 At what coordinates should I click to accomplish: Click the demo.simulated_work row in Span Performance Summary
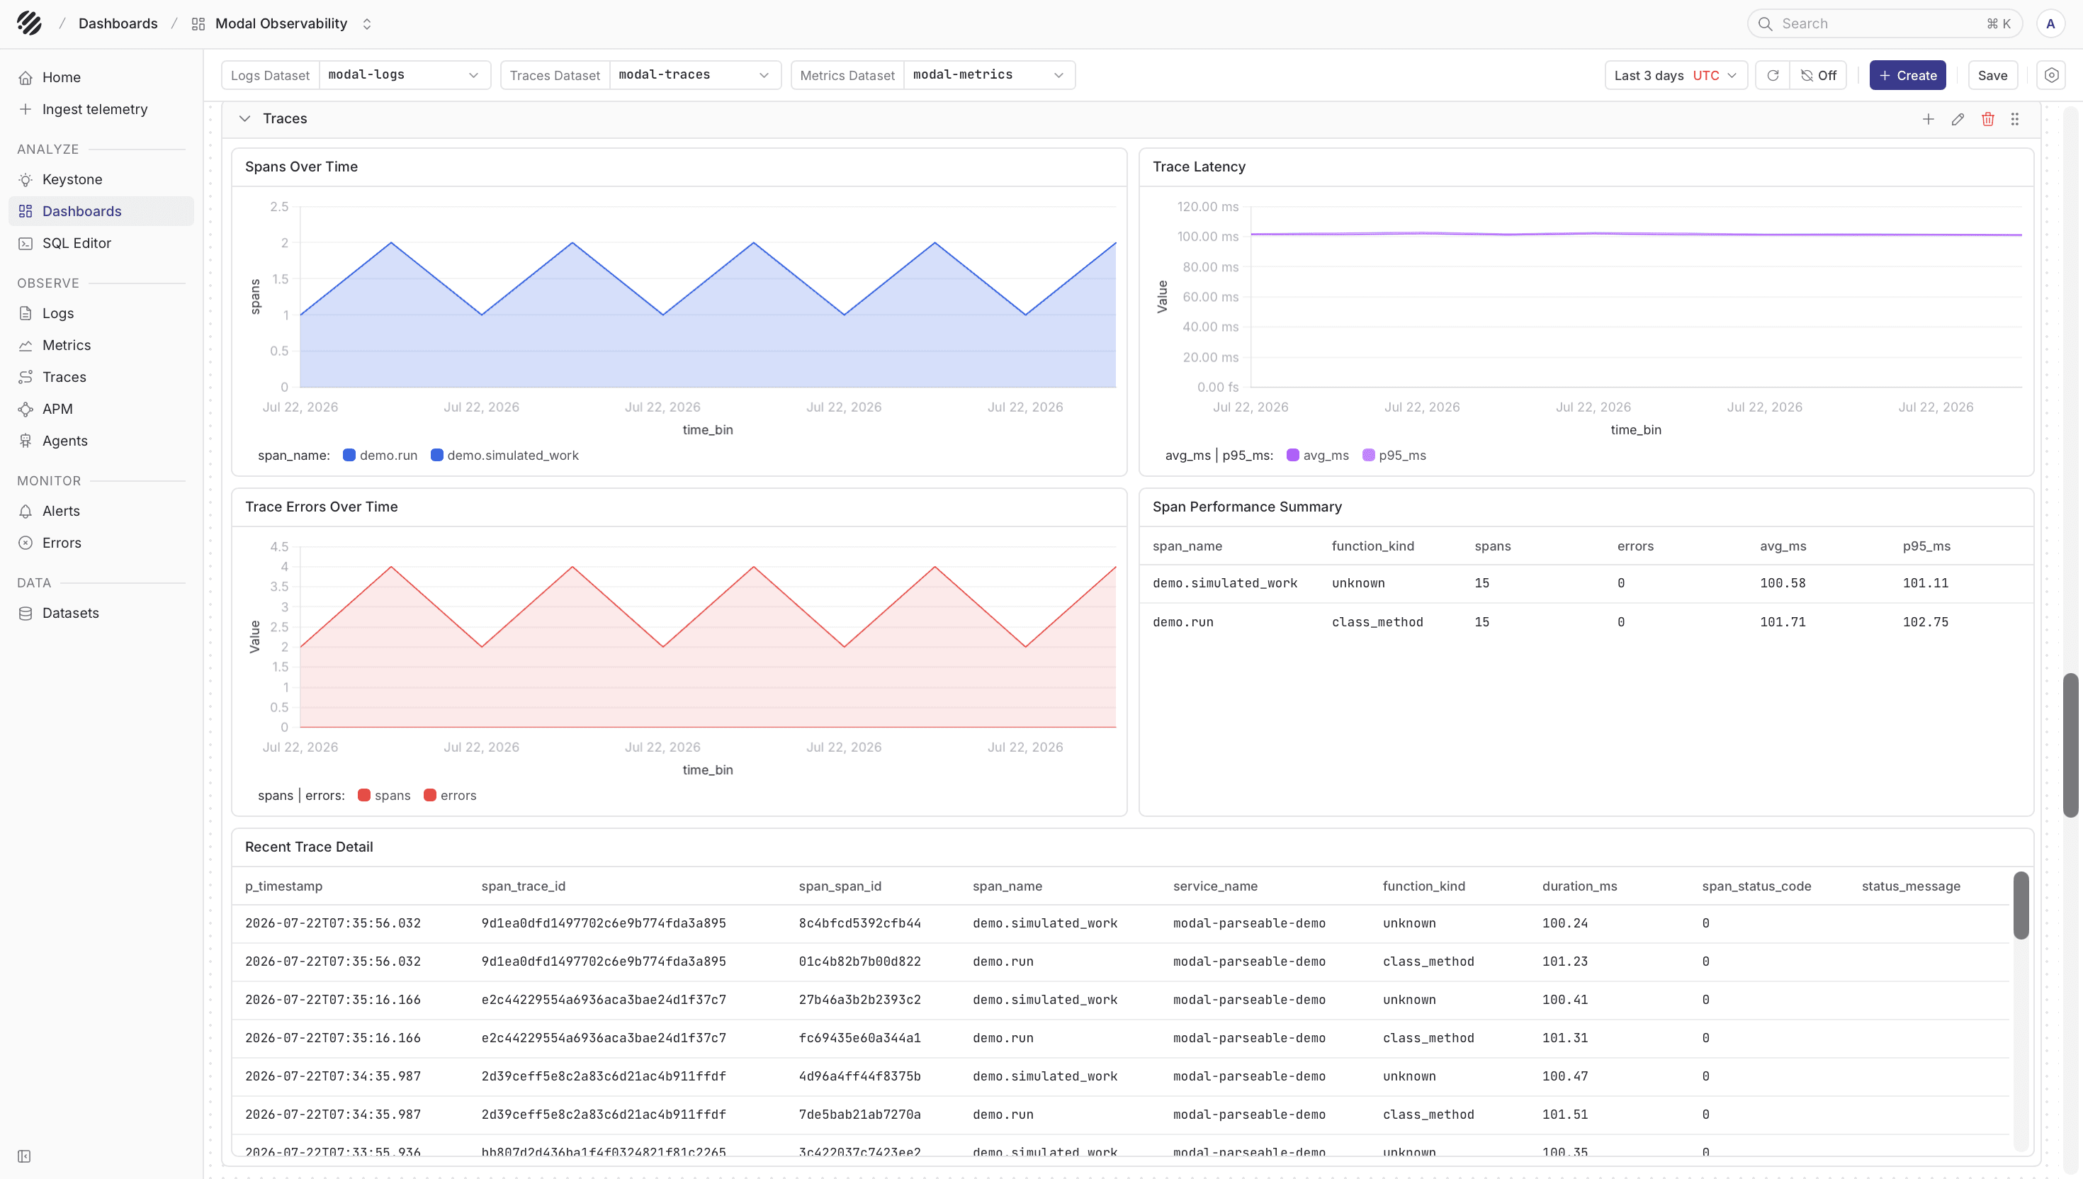tap(1586, 583)
